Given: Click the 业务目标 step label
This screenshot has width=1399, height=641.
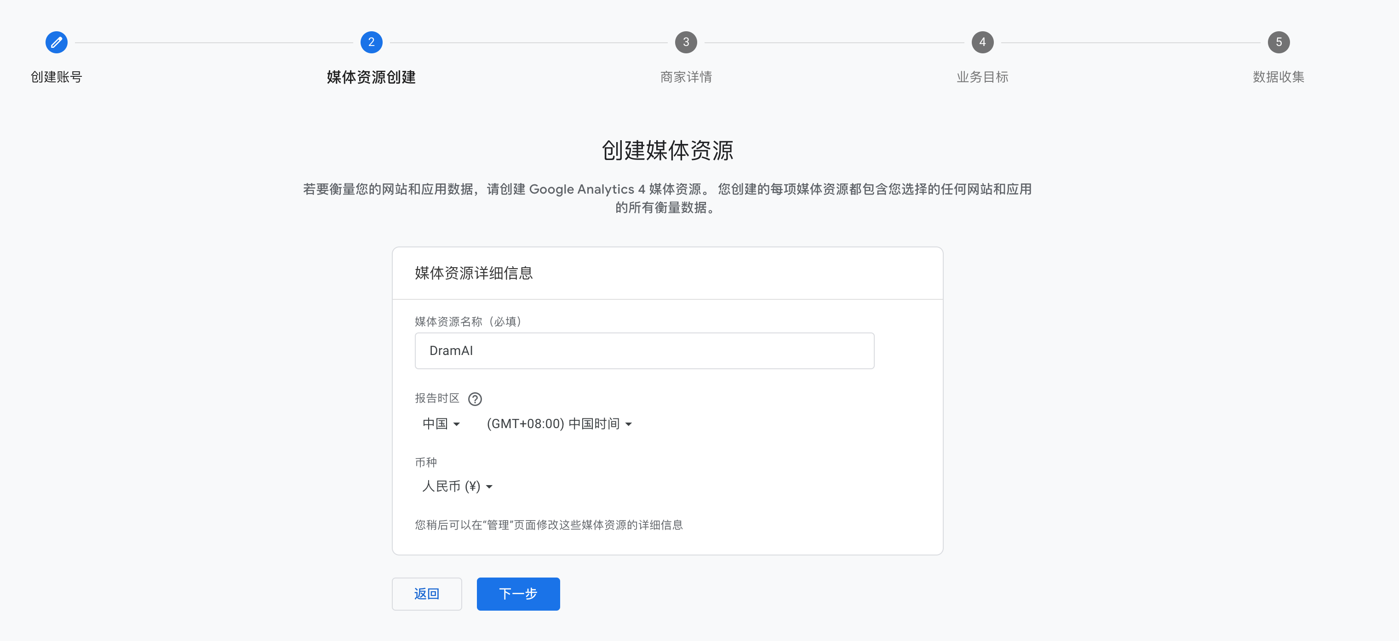Looking at the screenshot, I should tap(982, 77).
